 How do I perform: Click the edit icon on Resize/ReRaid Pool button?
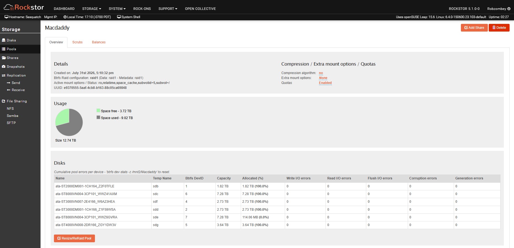tap(59, 238)
